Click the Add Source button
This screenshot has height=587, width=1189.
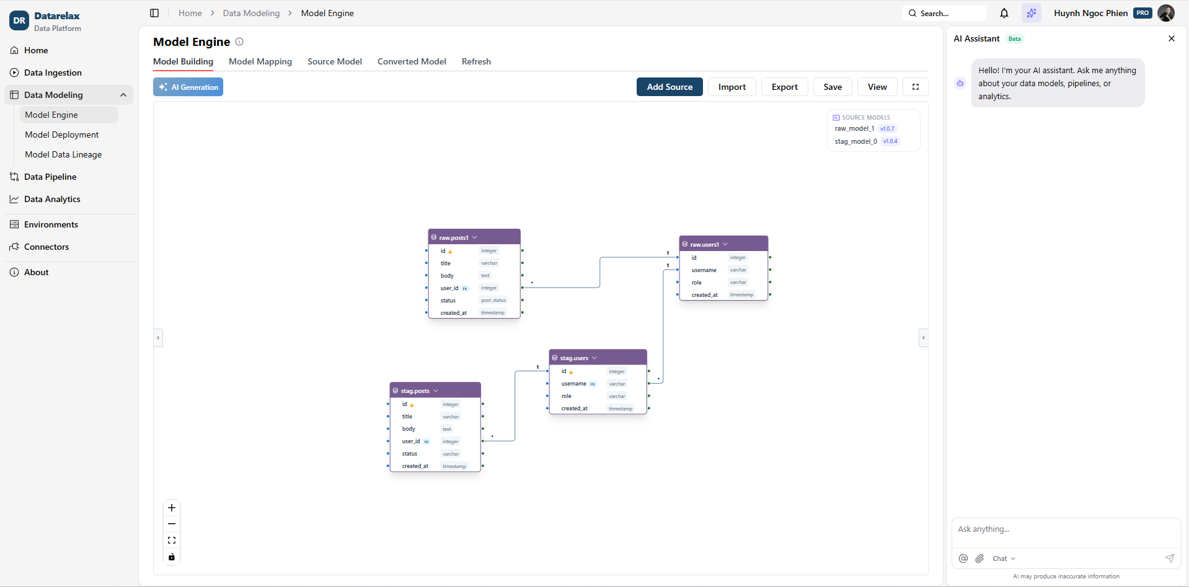670,87
